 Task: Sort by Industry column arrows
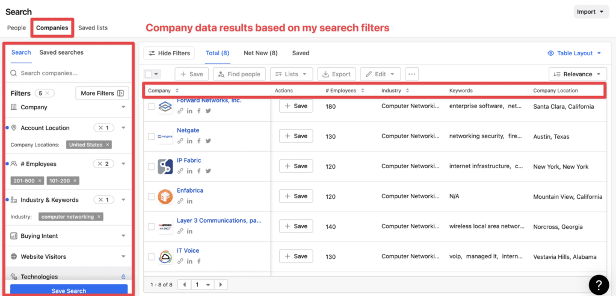point(407,91)
